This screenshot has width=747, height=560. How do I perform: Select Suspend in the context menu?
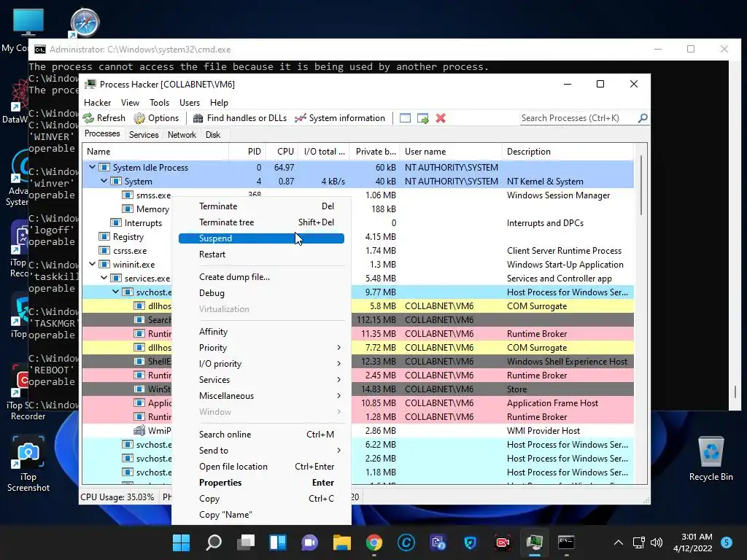(261, 238)
